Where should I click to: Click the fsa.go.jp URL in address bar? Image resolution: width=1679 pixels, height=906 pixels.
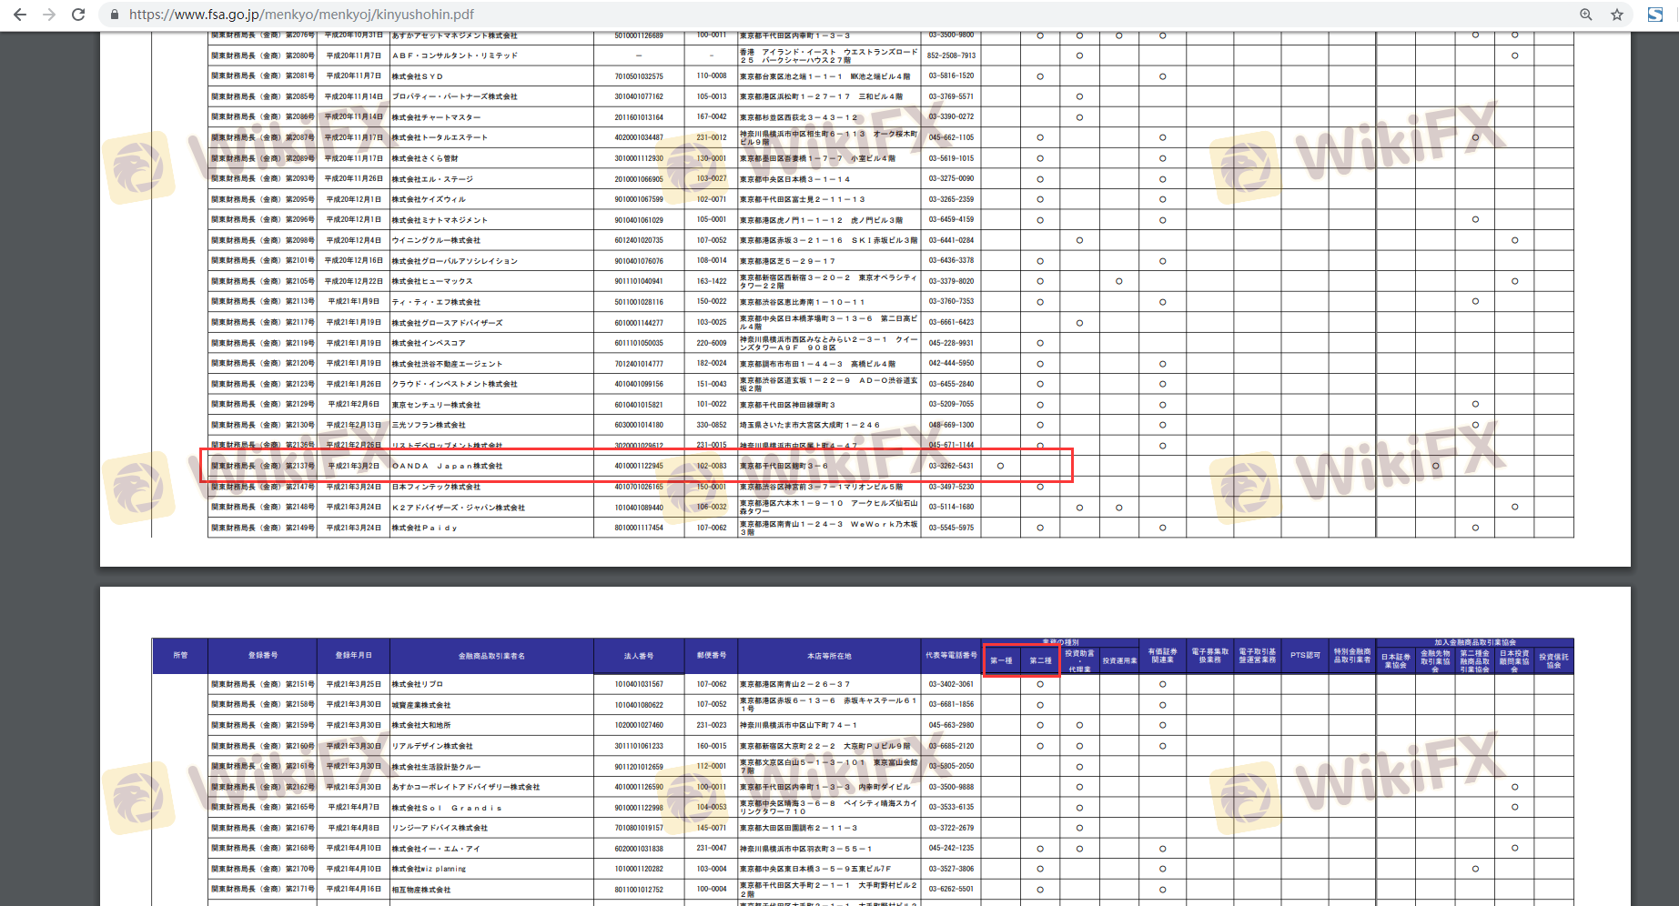point(300,15)
